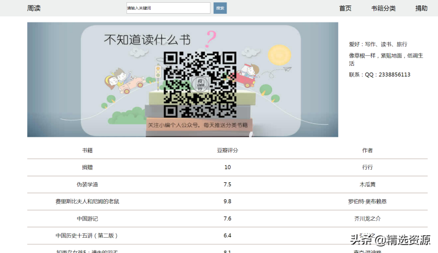Open the 书籍分类 book categories menu
438x253 pixels.
(x=383, y=8)
